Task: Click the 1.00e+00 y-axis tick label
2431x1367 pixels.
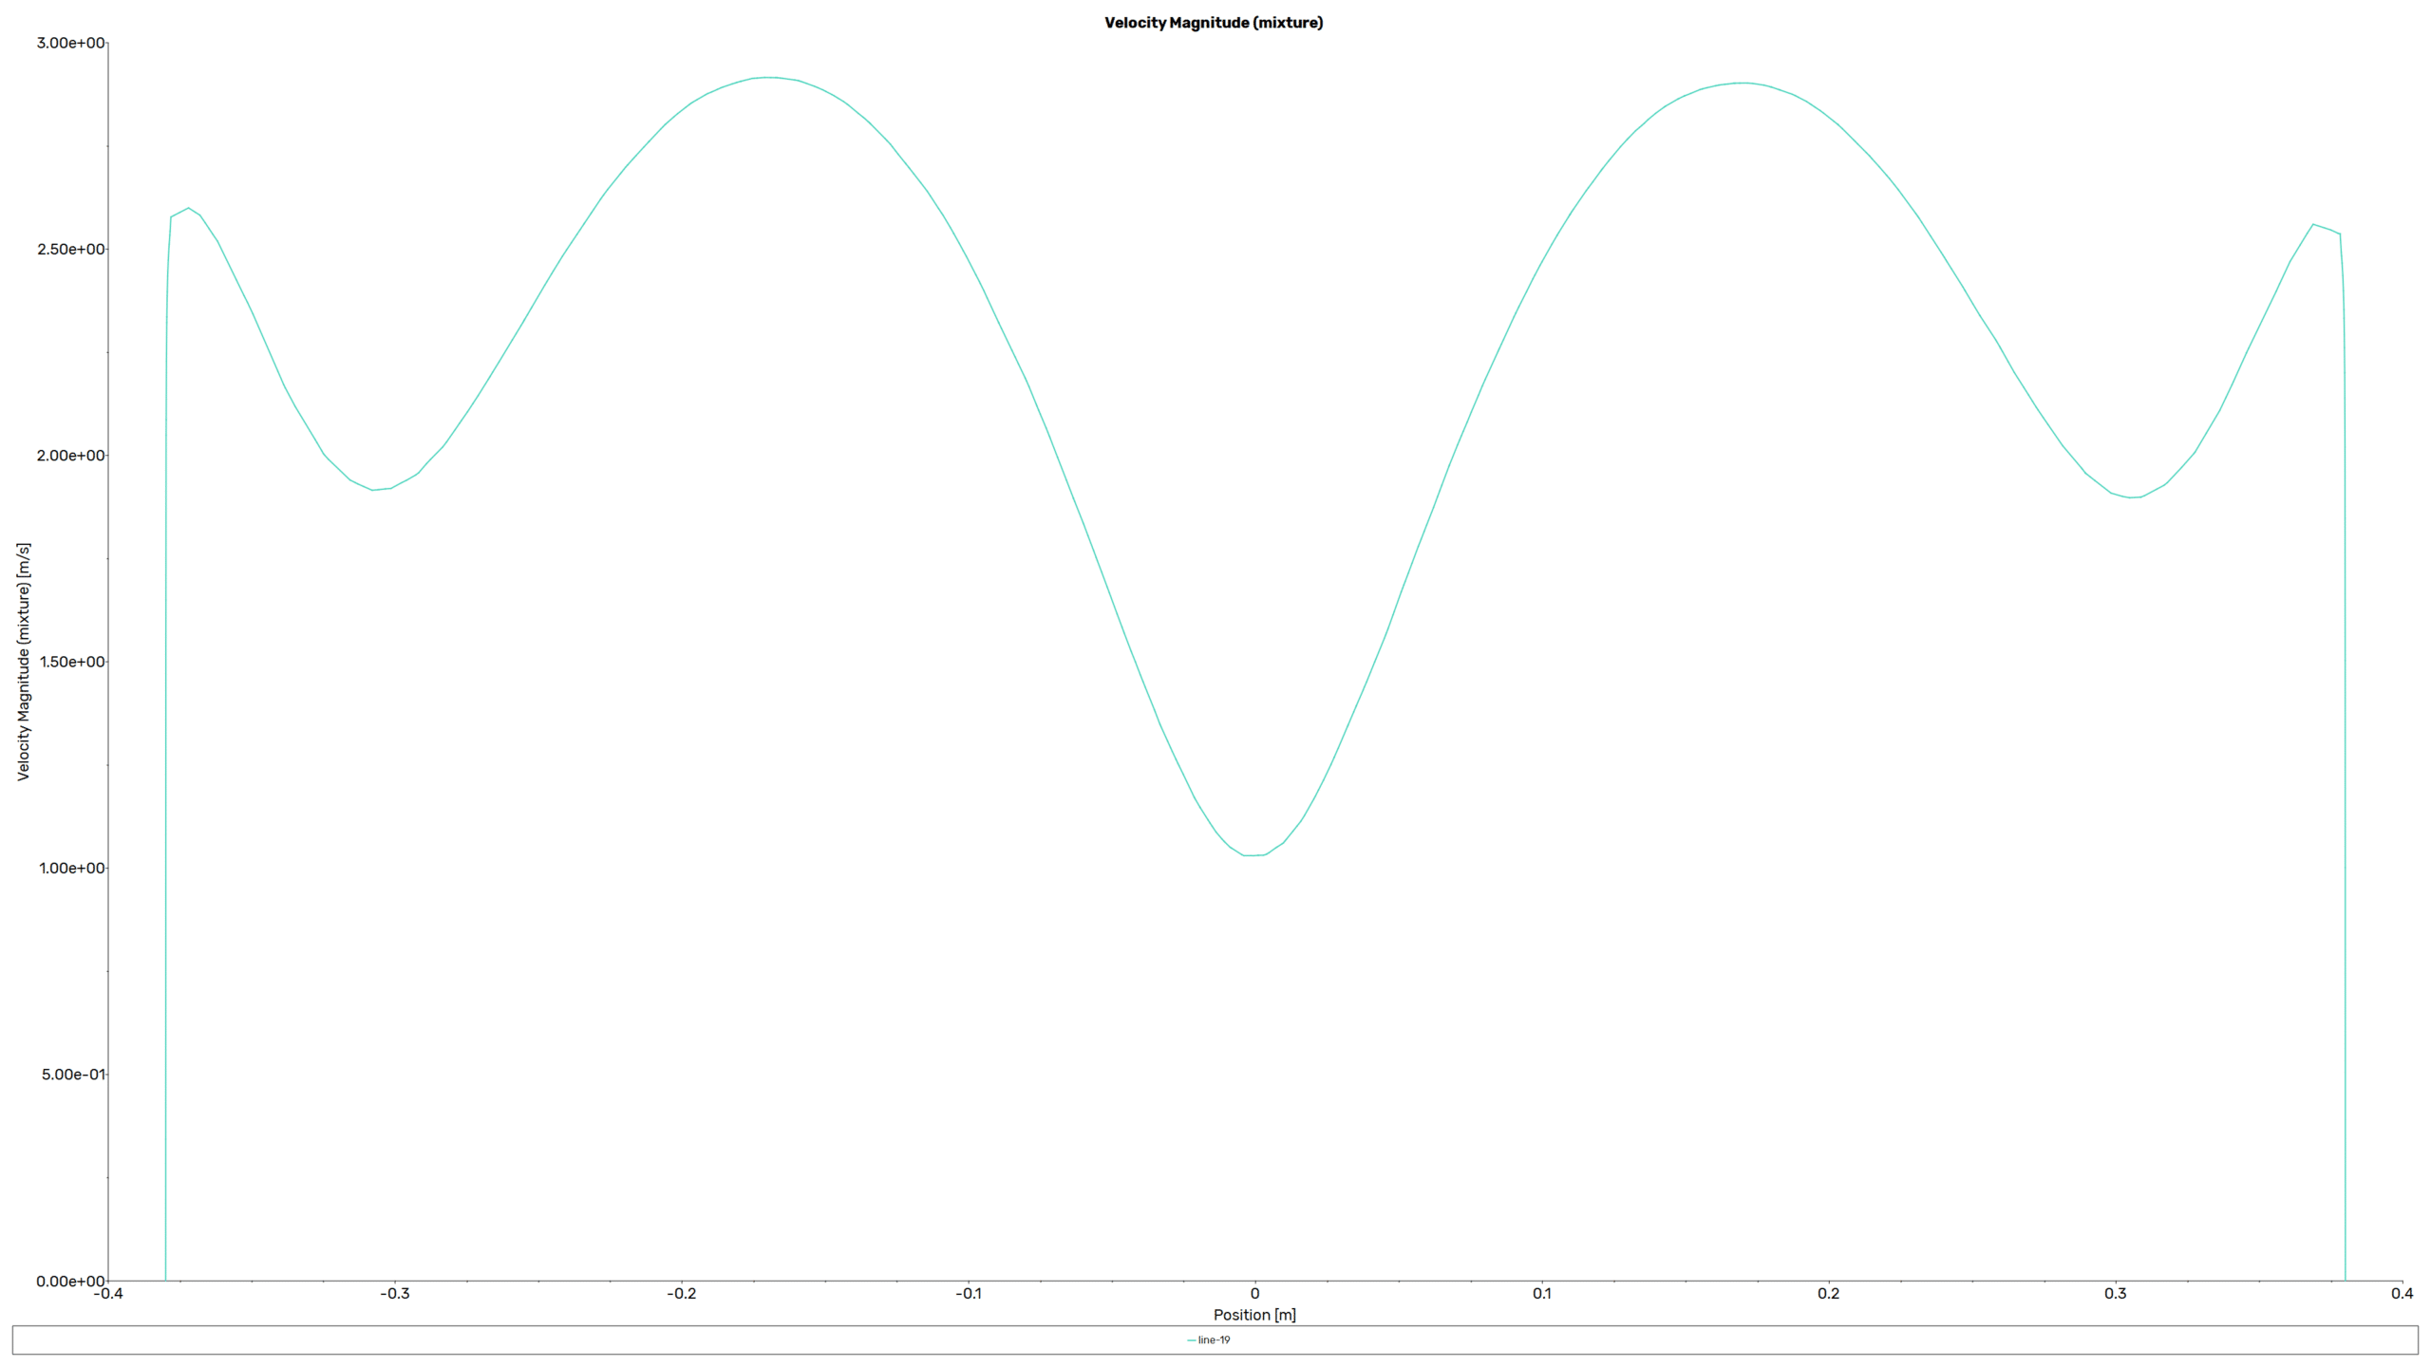Action: click(x=70, y=868)
